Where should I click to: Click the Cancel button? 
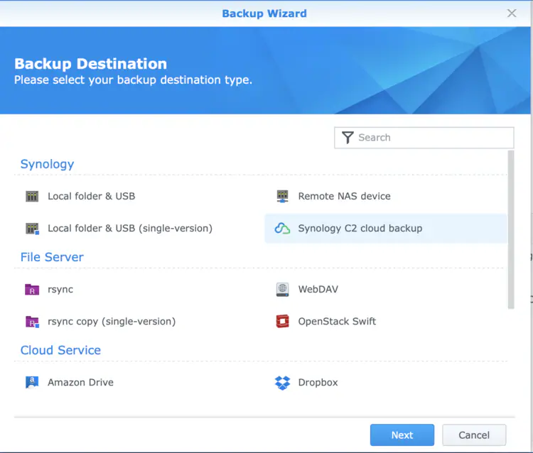pyautogui.click(x=474, y=435)
